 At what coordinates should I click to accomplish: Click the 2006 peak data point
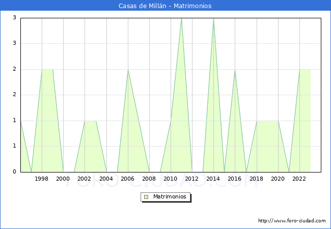point(128,70)
